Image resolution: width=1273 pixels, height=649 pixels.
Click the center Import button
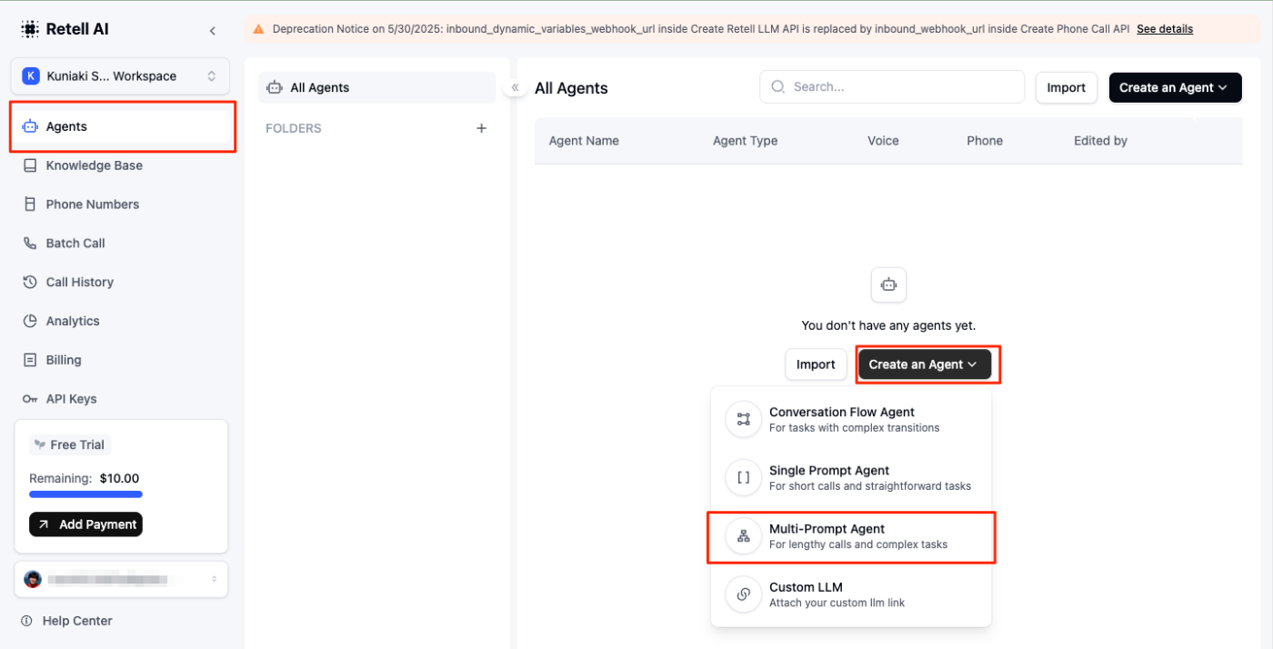point(816,364)
